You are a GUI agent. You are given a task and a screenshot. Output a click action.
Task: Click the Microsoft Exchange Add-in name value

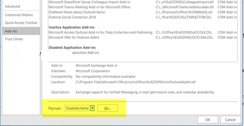pos(97,65)
